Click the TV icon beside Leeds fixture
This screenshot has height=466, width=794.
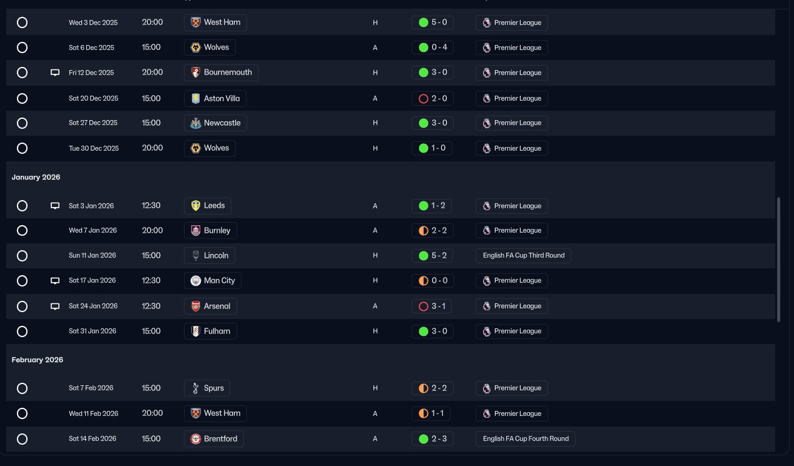[x=55, y=206]
